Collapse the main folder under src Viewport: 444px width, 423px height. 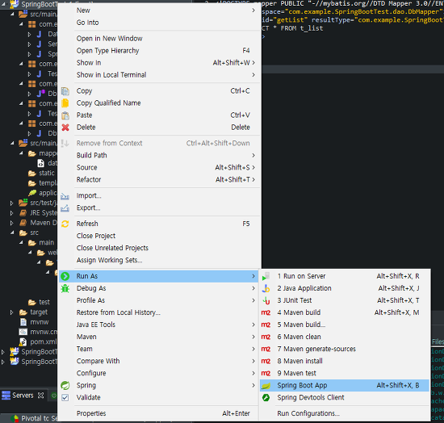(x=21, y=243)
